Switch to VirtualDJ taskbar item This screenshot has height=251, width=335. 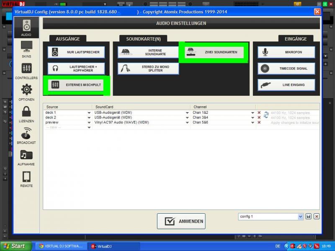coord(114,246)
